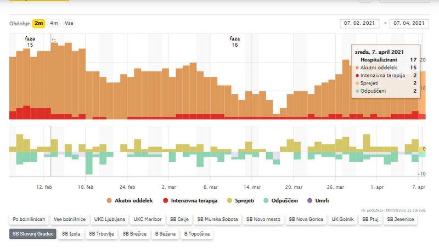Viewport: 439px width, 252px height.
Task: Choose B Topolšica hospital
Action: coord(196,234)
